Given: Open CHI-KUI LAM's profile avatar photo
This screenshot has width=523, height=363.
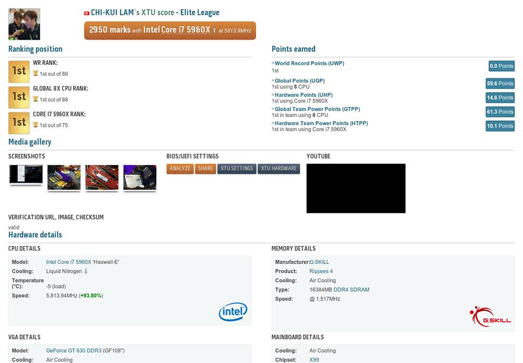Looking at the screenshot, I should click(x=24, y=24).
